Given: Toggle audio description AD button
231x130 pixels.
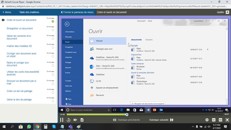Looking at the screenshot, I should pyautogui.click(x=220, y=120).
